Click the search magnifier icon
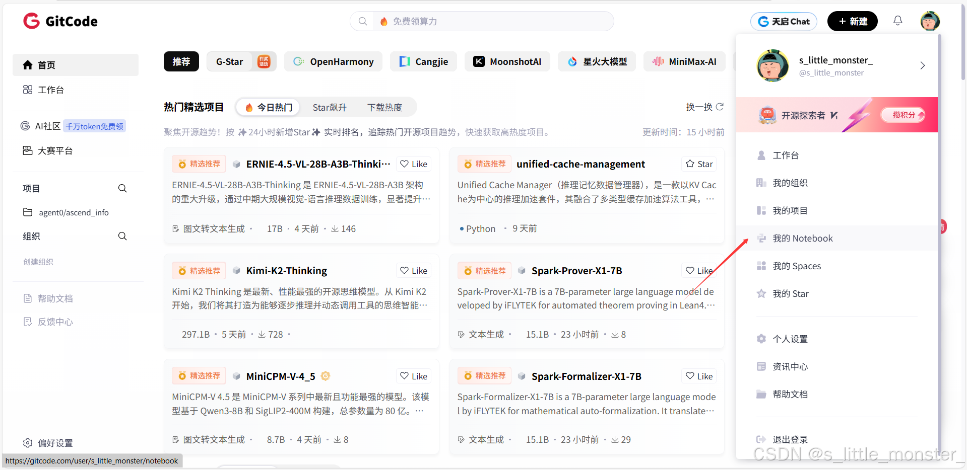 pos(362,21)
